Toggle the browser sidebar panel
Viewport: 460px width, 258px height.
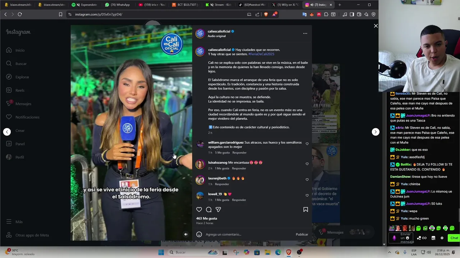(x=352, y=14)
